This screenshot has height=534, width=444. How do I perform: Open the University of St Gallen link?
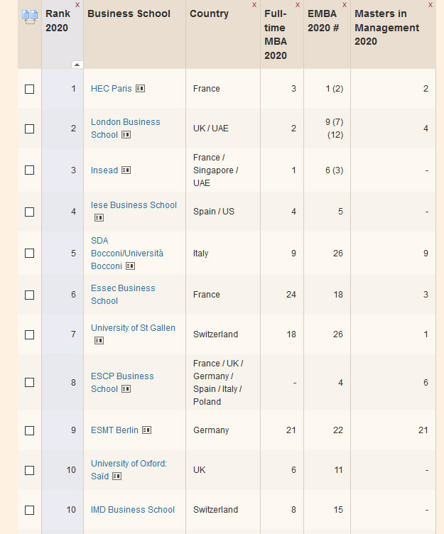point(133,328)
